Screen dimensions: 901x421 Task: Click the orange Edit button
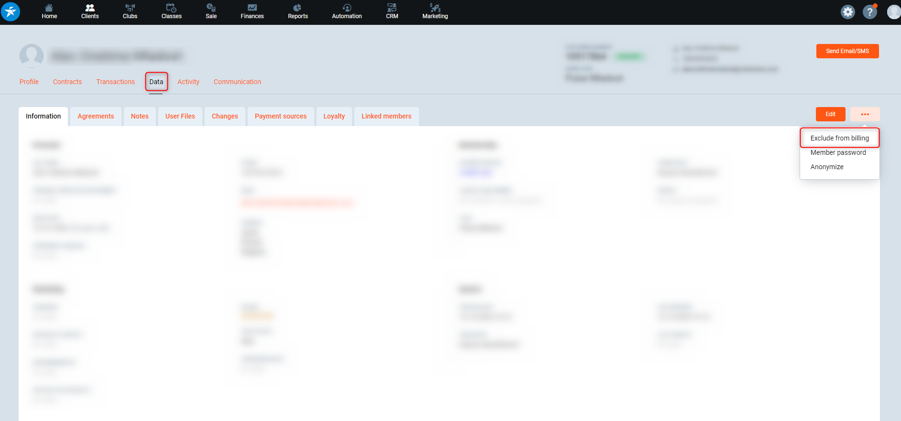click(830, 114)
